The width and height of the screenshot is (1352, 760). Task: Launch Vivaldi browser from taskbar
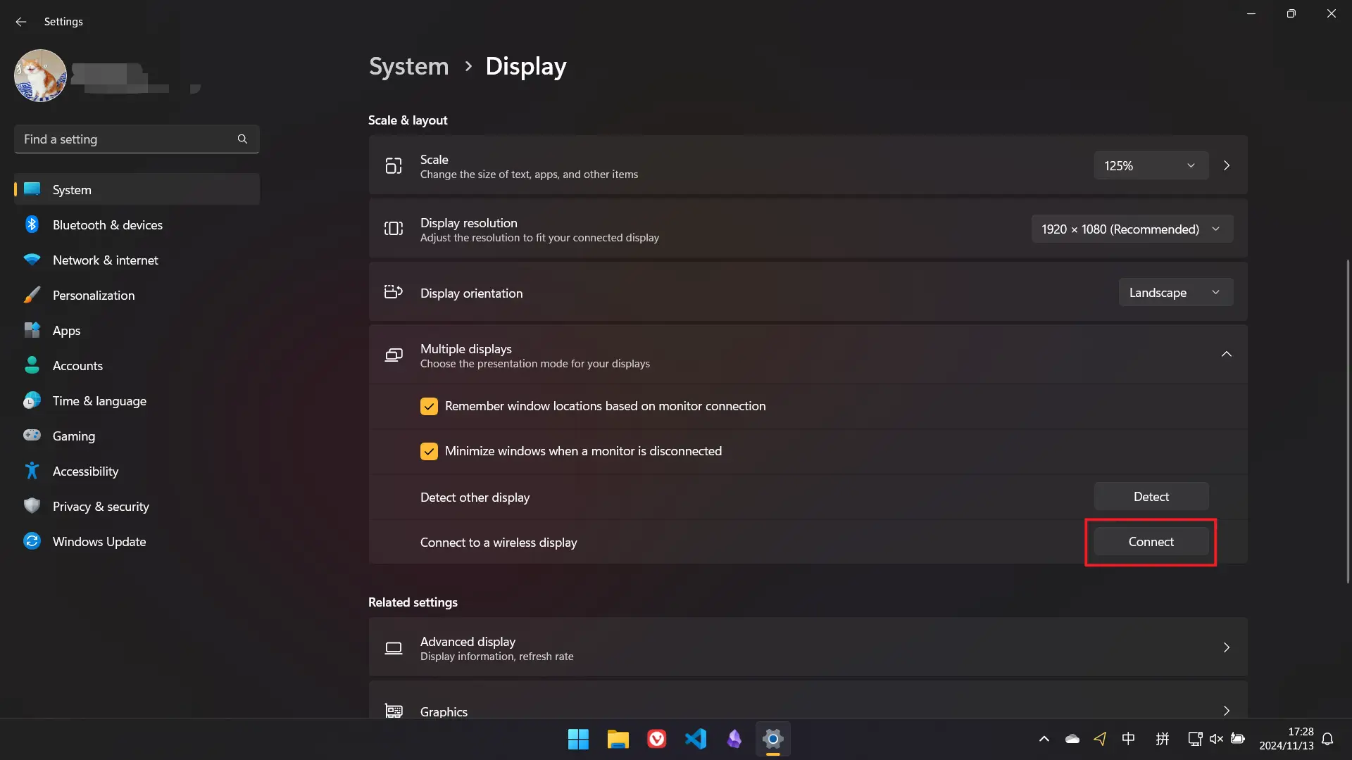click(x=656, y=739)
